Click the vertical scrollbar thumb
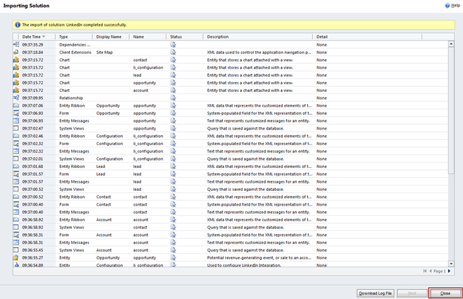This screenshot has width=463, height=299. (x=451, y=110)
